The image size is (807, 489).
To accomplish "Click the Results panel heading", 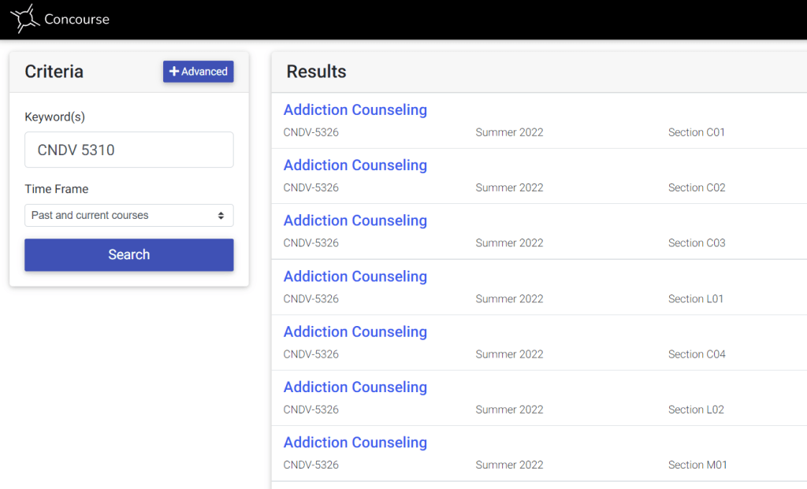I will [x=317, y=72].
